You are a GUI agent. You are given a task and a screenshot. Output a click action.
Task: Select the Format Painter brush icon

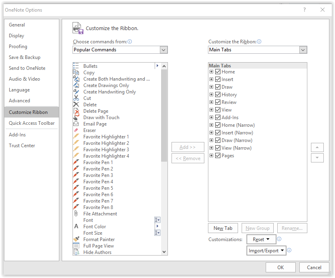tap(76, 239)
